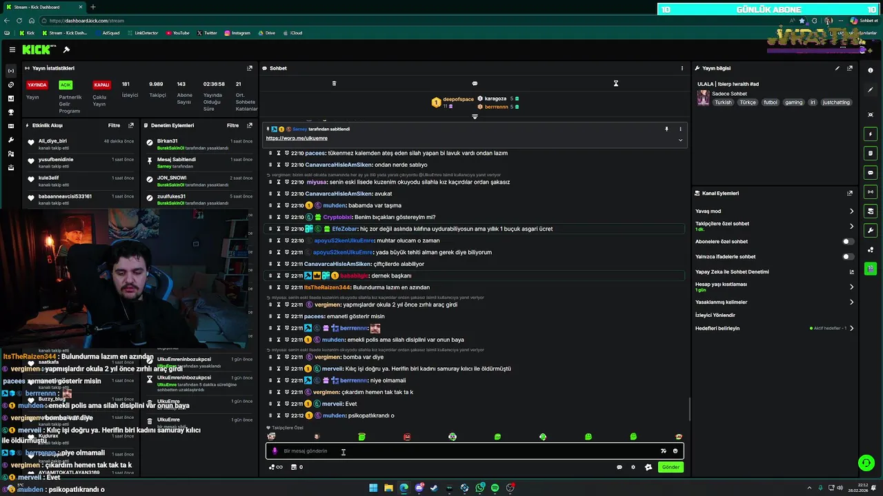Click the futbol tag
This screenshot has height=496, width=883.
point(771,102)
